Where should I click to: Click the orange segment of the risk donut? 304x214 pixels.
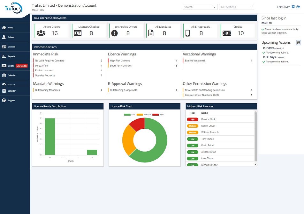128,140
